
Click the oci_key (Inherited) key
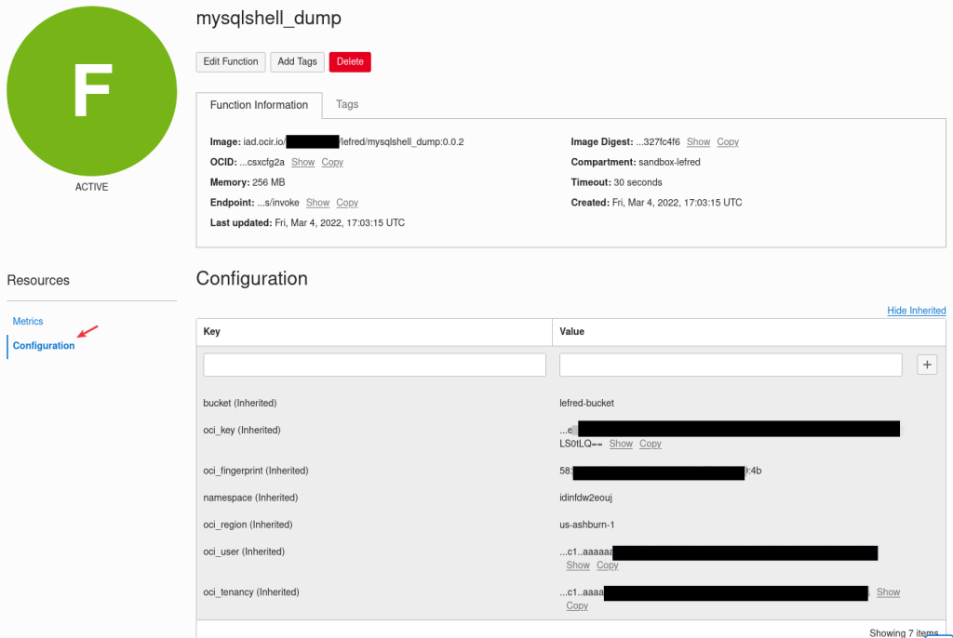242,431
